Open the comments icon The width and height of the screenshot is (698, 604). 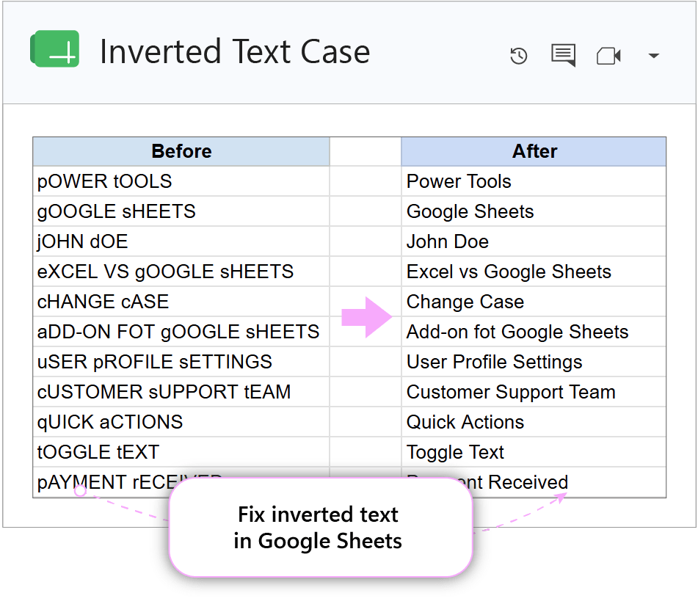pyautogui.click(x=563, y=55)
